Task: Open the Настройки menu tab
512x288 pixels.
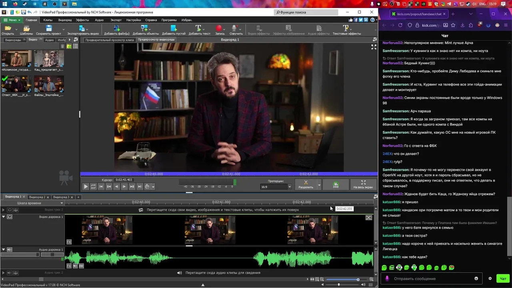Action: [x=134, y=20]
